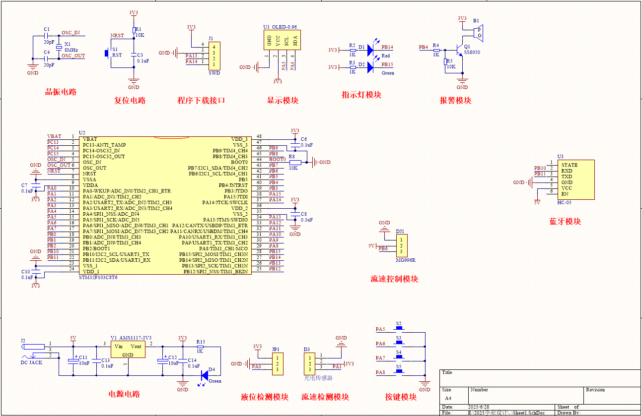The image size is (642, 416).
Task: Click the PB15 net label beside D2
Action: (x=387, y=64)
